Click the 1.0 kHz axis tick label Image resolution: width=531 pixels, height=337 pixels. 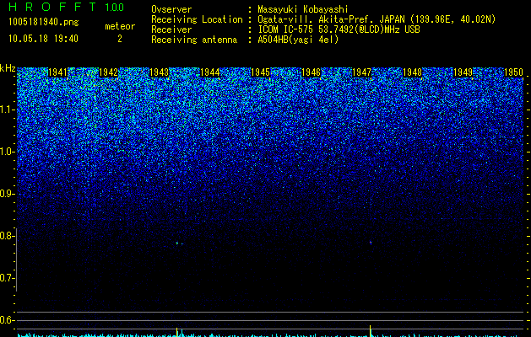[x=7, y=152]
